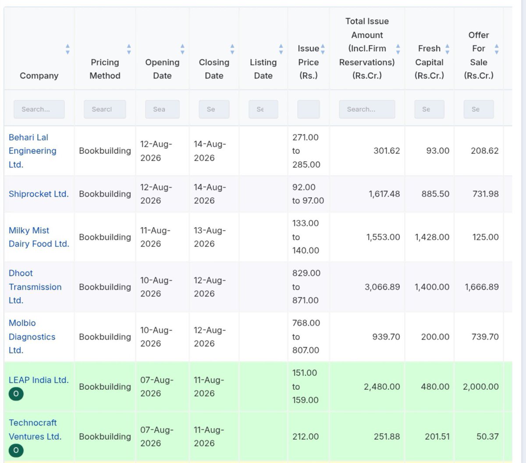
Task: Click the Opening Date column header
Action: click(162, 69)
